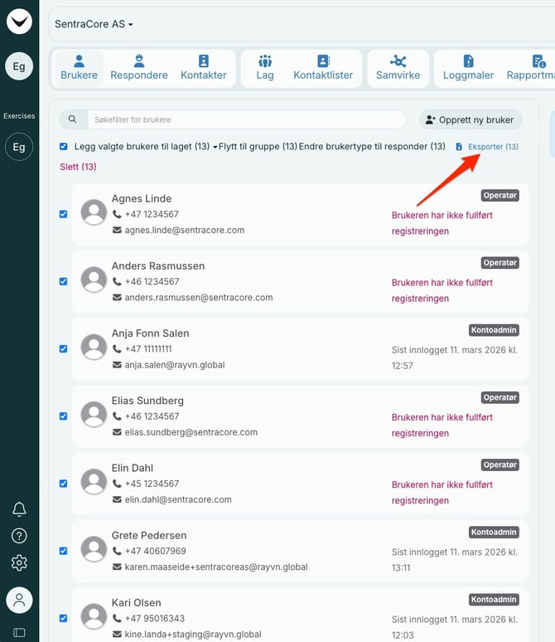The width and height of the screenshot is (555, 642).
Task: Toggle the sidebar collapse icon
Action: pyautogui.click(x=19, y=632)
